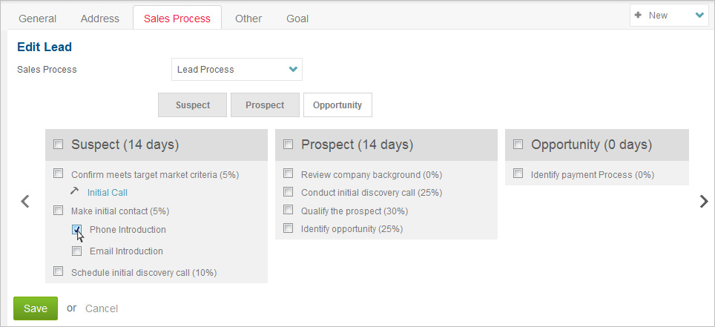Open the Lead Process dropdown

point(237,70)
